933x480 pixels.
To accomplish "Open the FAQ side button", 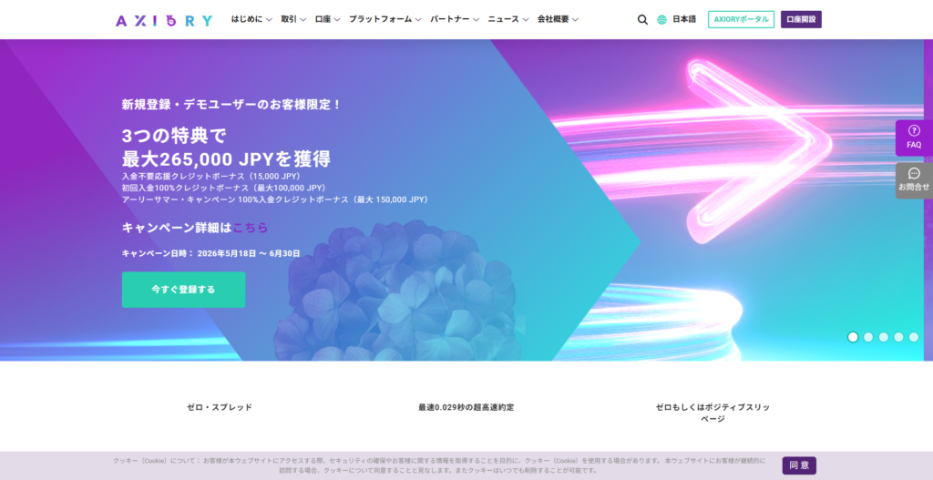I will pyautogui.click(x=914, y=138).
